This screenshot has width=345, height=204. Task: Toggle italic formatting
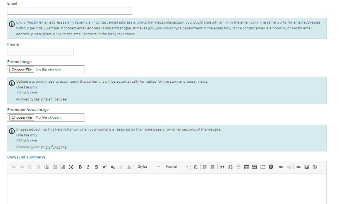point(88,167)
